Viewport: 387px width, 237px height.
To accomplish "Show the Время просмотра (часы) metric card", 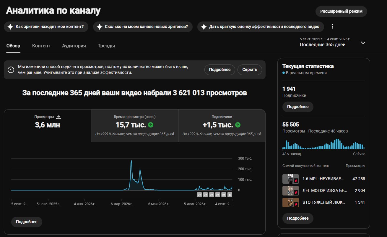I will click(135, 126).
